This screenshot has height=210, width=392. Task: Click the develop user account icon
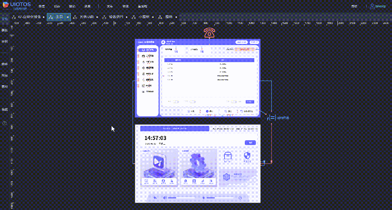(372, 6)
